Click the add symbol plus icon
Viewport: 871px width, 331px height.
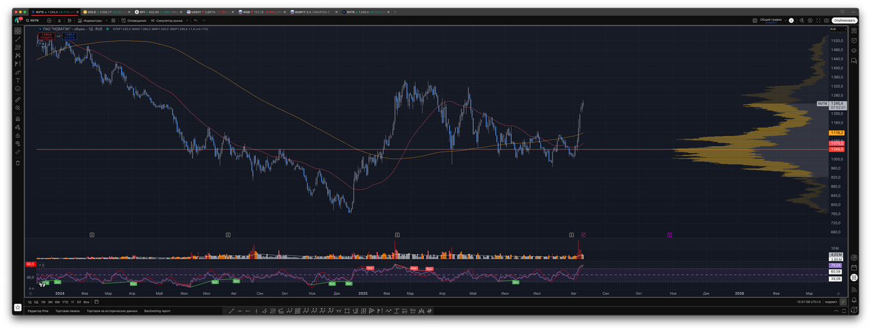49,20
